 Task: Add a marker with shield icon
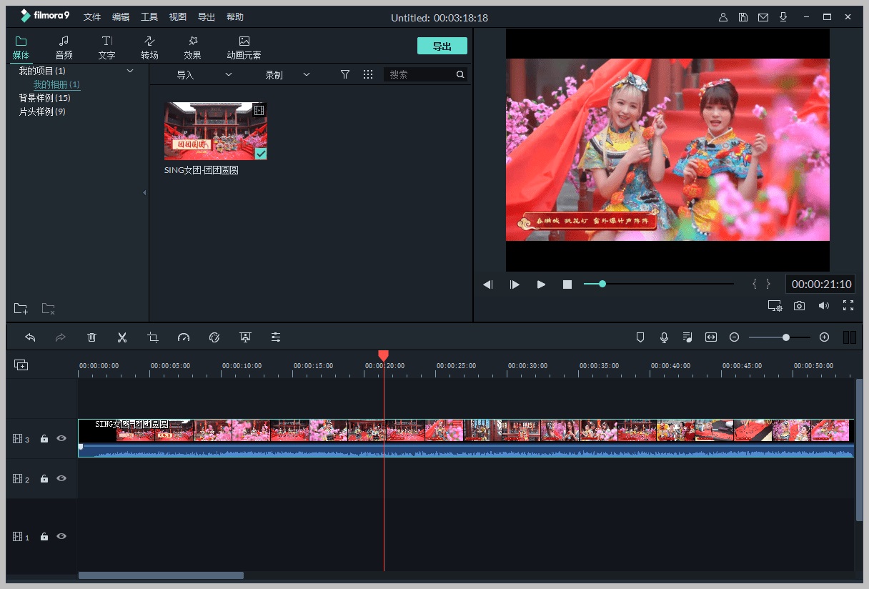640,337
